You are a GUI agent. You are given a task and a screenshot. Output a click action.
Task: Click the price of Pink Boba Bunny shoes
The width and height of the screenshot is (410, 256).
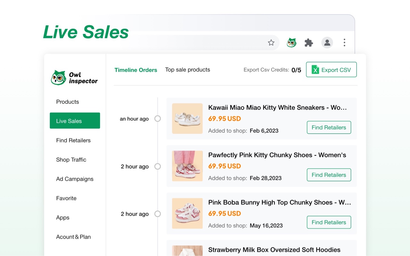tap(225, 213)
